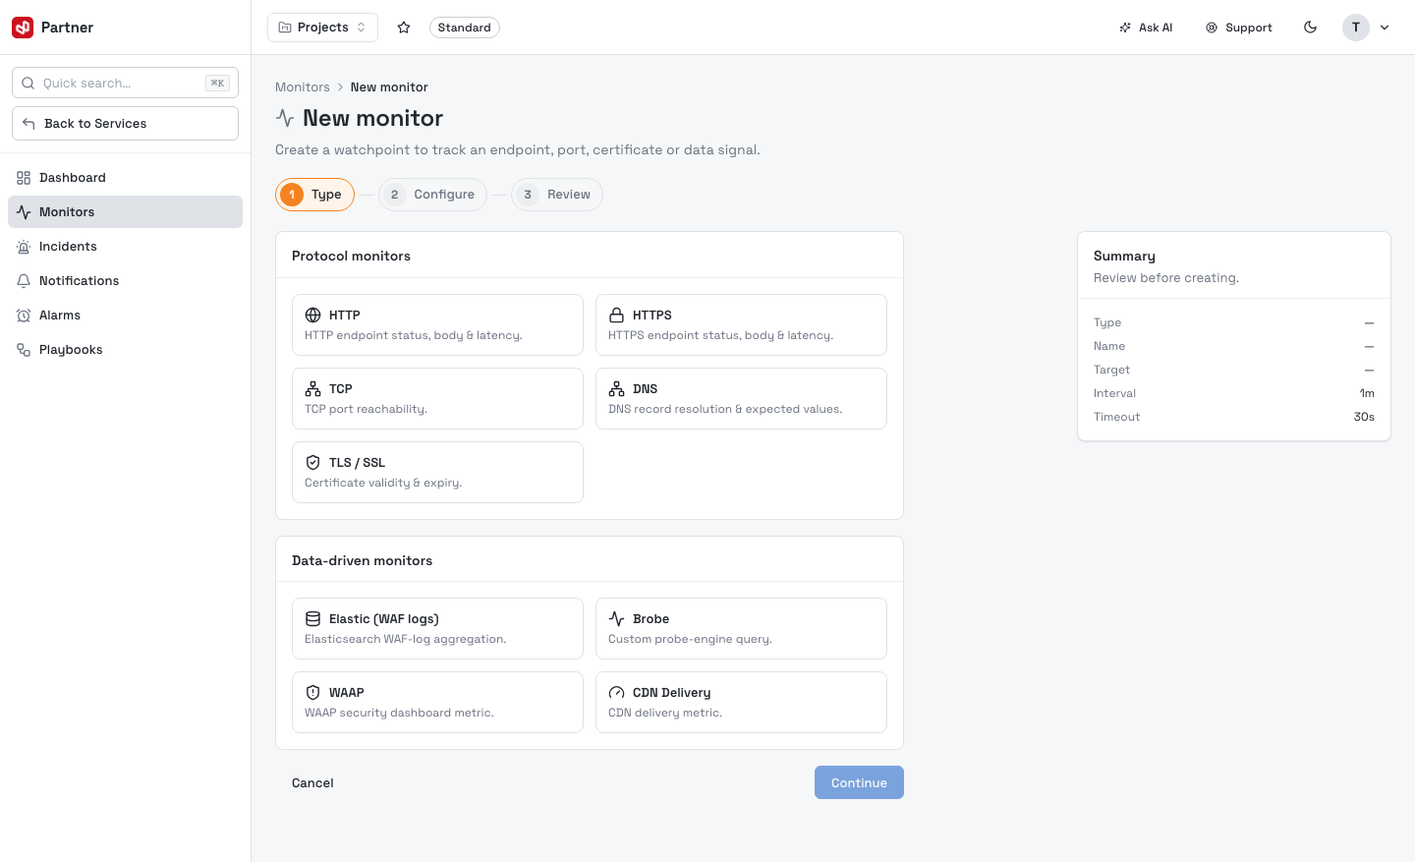Open the Standard plan badge
Screen dimensions: 1415x862
point(464,28)
